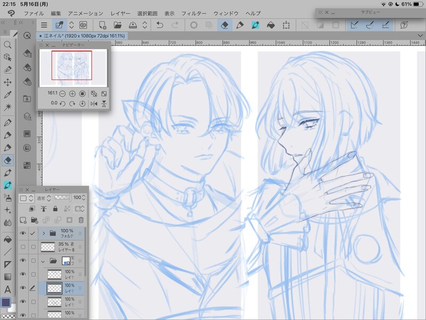Click Save icon in command bar
Screen dimensions: 426x320
point(133,25)
